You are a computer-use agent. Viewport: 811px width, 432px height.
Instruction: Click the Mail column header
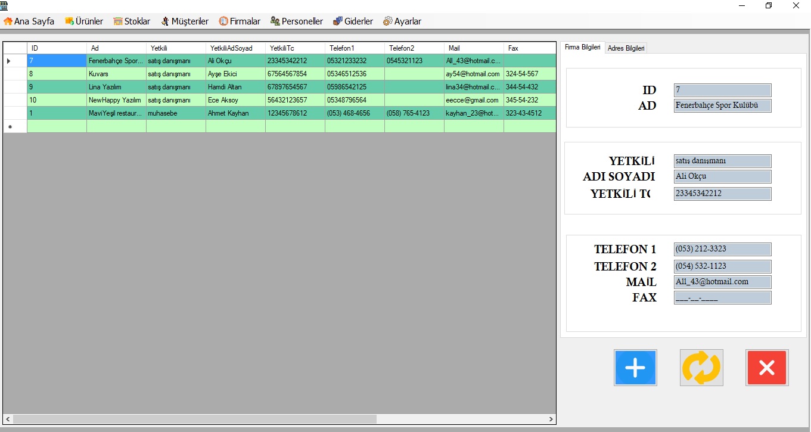click(x=474, y=48)
